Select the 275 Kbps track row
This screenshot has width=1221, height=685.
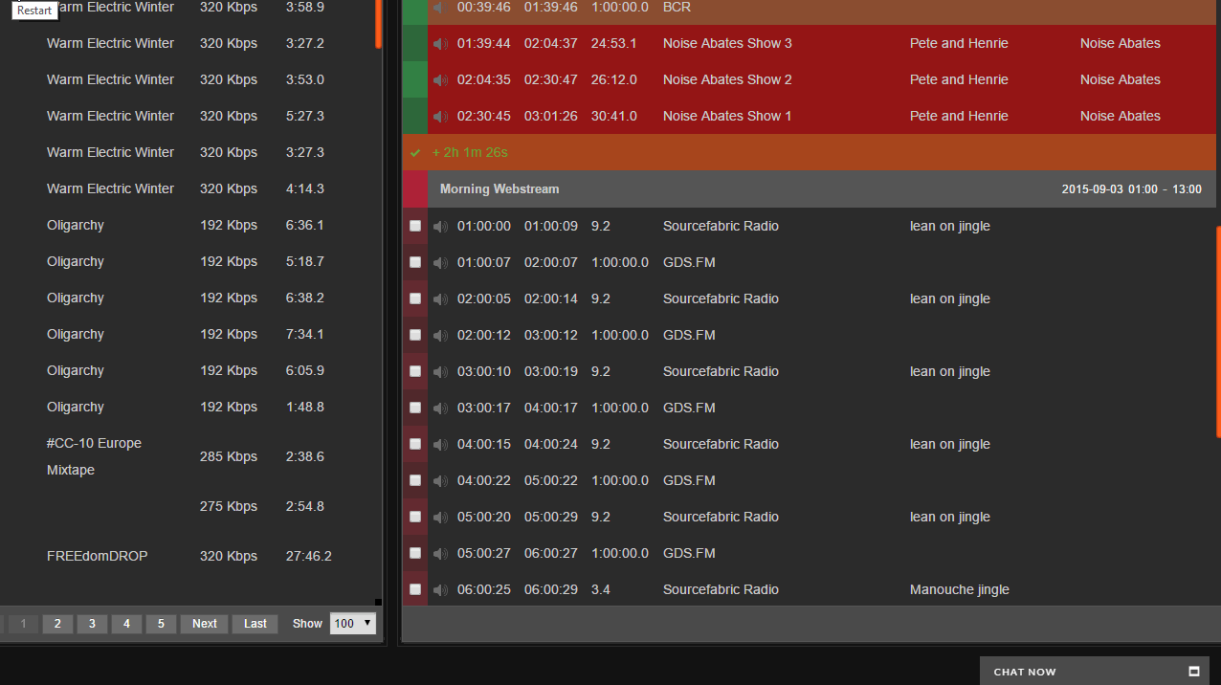(x=191, y=507)
